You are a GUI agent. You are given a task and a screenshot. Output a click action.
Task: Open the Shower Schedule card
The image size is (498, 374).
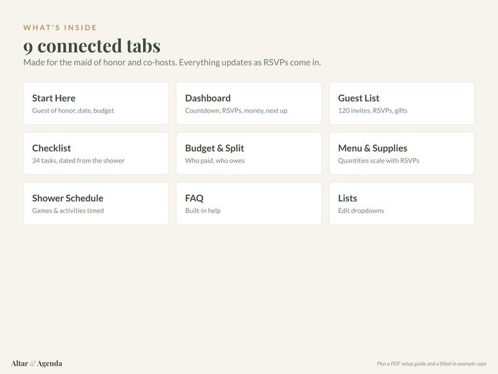pyautogui.click(x=96, y=203)
